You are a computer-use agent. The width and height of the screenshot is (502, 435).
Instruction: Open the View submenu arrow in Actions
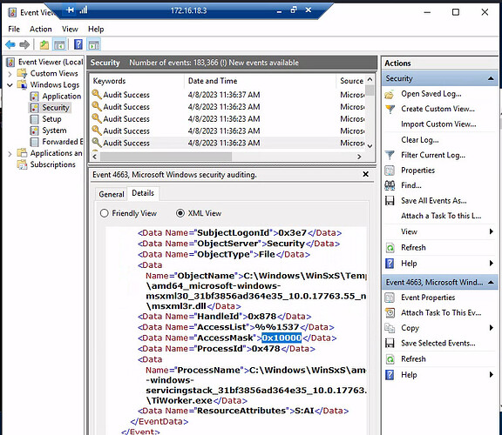492,231
